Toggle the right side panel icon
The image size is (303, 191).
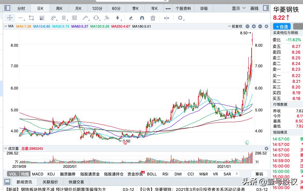[x=266, y=8]
